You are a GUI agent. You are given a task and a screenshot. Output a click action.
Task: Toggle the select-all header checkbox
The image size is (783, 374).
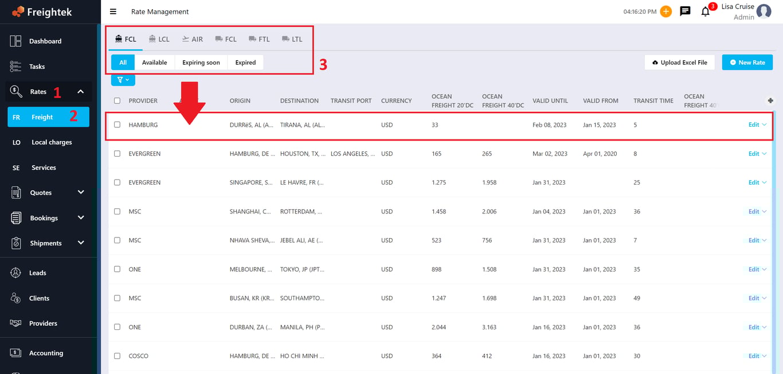(x=118, y=100)
